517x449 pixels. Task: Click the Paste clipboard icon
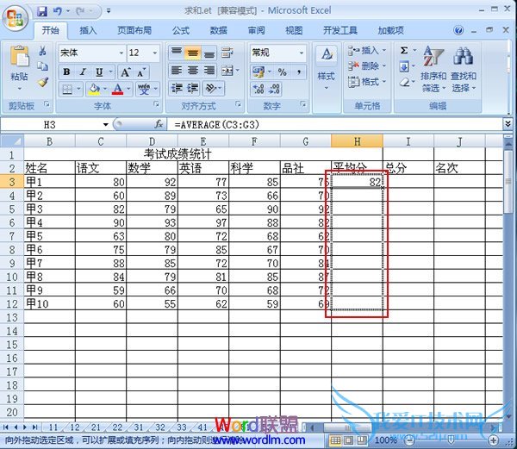19,56
